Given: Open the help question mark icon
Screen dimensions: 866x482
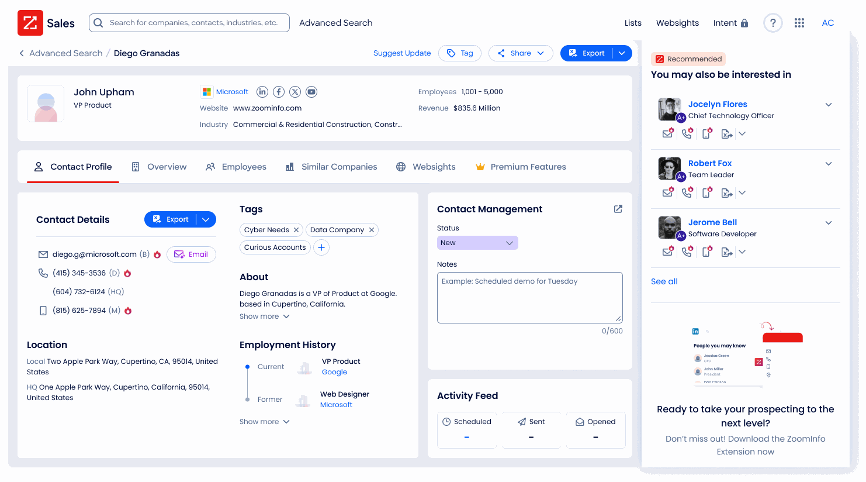Looking at the screenshot, I should 773,23.
